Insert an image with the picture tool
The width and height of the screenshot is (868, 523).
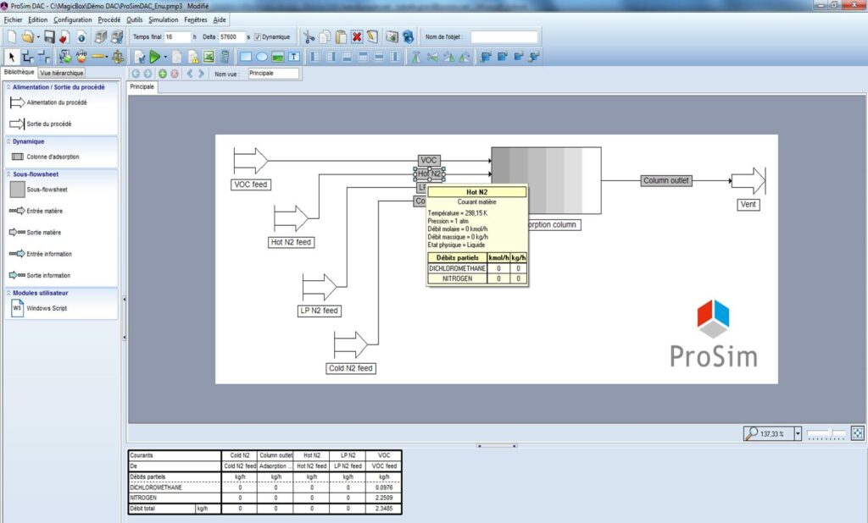278,57
